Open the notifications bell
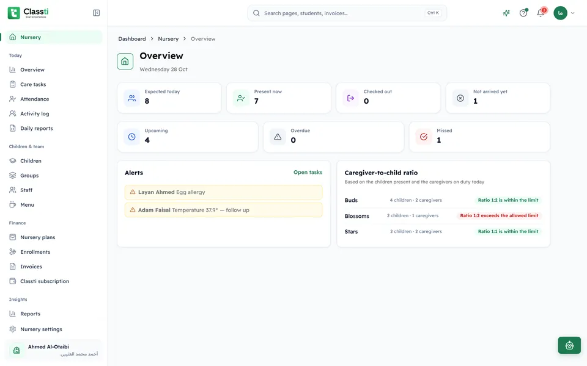The image size is (587, 366). pos(540,13)
